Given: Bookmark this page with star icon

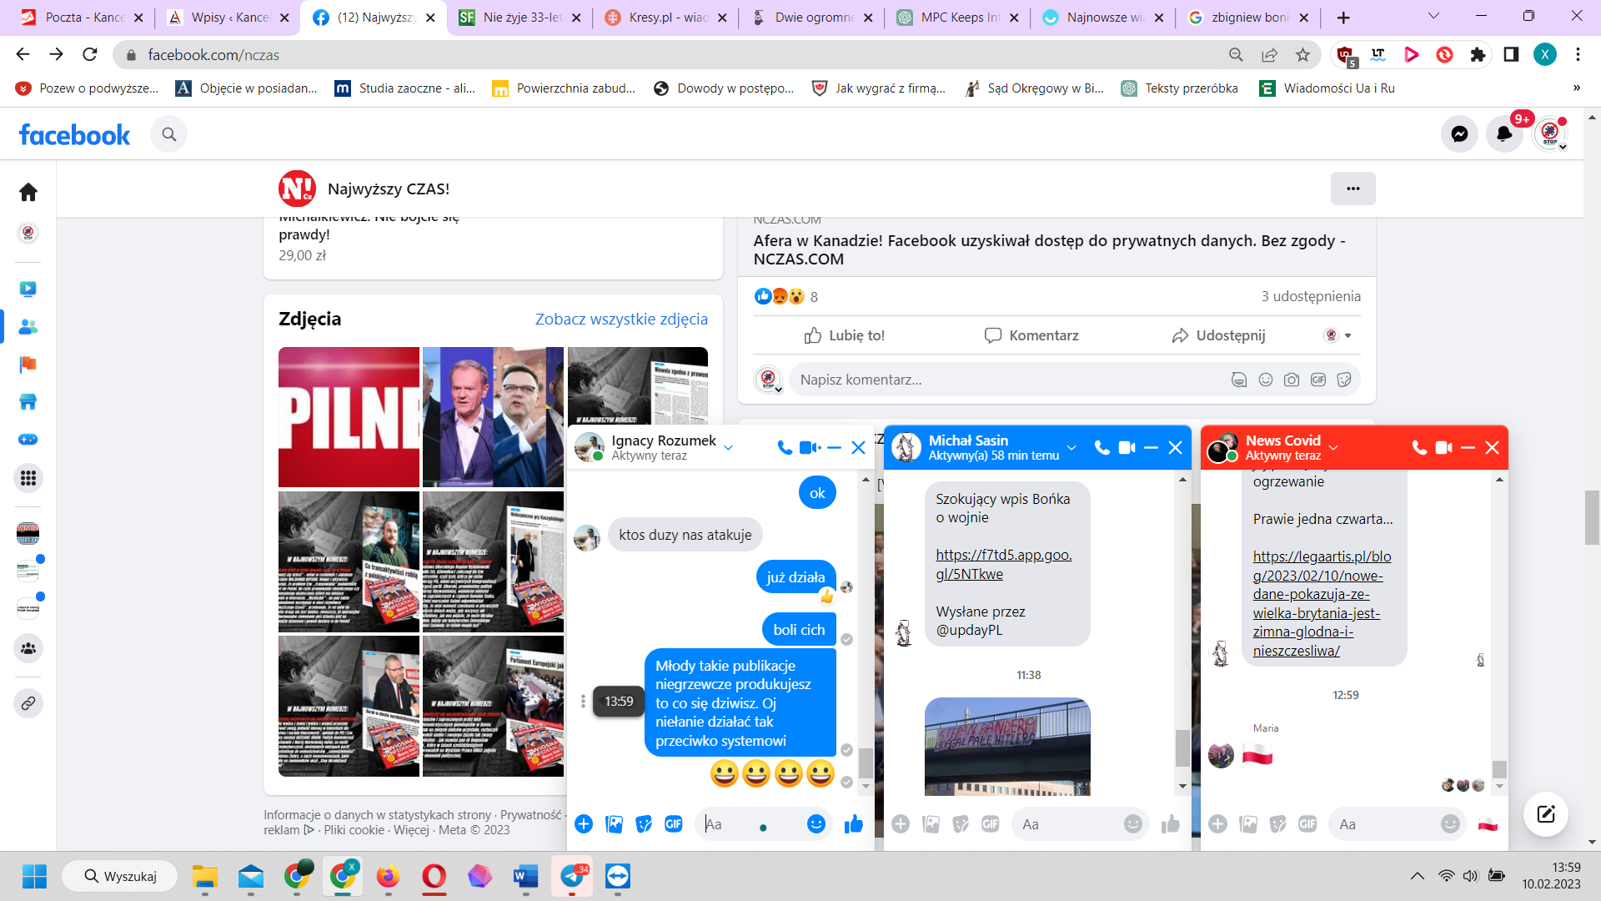Looking at the screenshot, I should tap(1302, 55).
